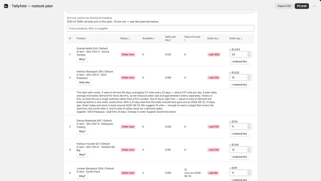Show Why for Granite Kettle 534
The width and height of the screenshot is (321, 181).
82,59
